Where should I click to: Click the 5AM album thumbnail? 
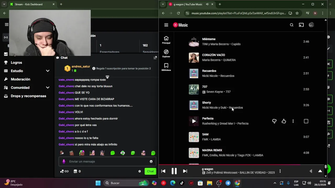point(194,137)
